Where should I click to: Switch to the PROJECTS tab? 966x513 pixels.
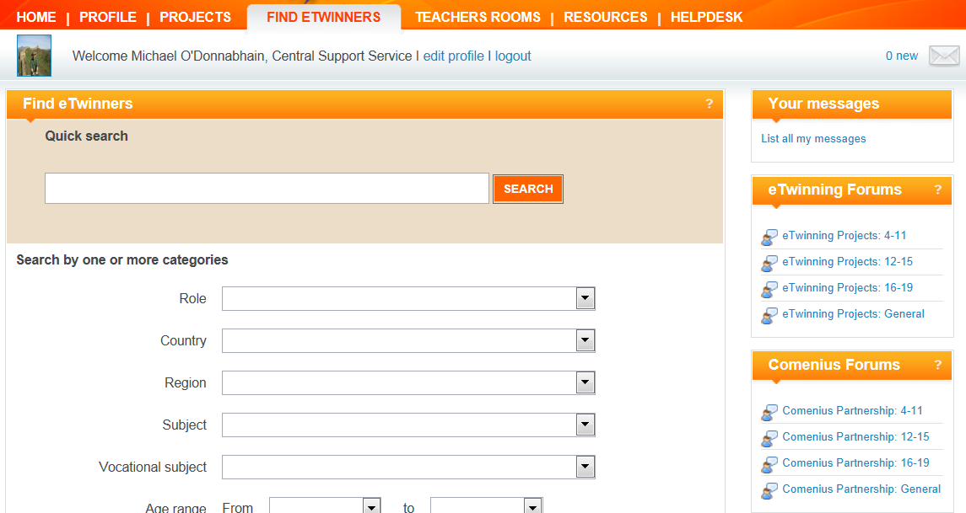pyautogui.click(x=195, y=17)
